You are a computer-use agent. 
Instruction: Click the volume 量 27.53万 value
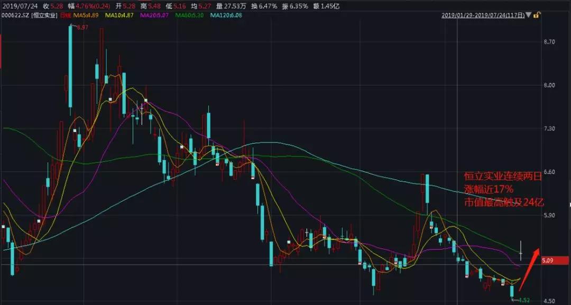[x=232, y=6]
